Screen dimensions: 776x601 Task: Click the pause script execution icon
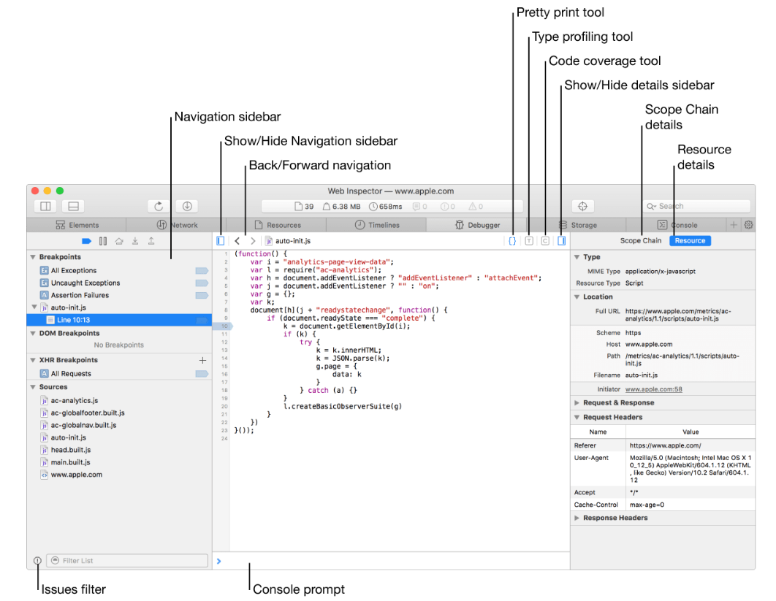(x=102, y=241)
